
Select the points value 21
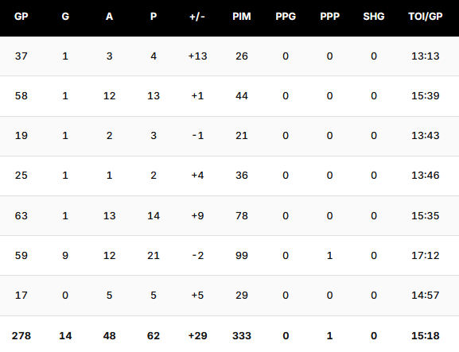(x=154, y=256)
